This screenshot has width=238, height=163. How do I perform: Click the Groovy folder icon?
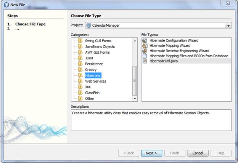click(80, 70)
